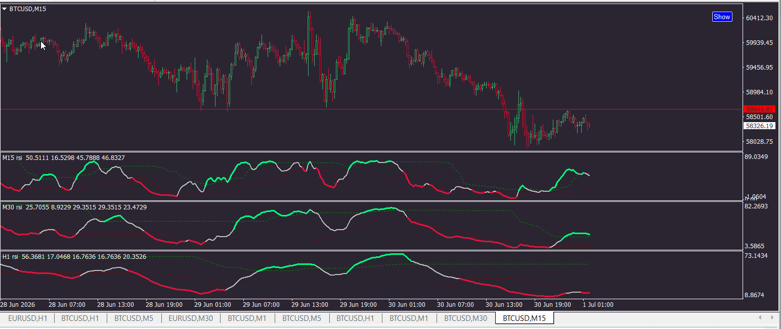
Task: Click the 1 Jul 01:00 time axis label
Action: (598, 305)
